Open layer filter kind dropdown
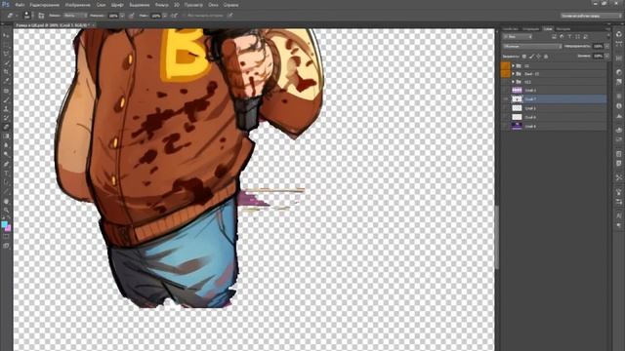 click(518, 37)
